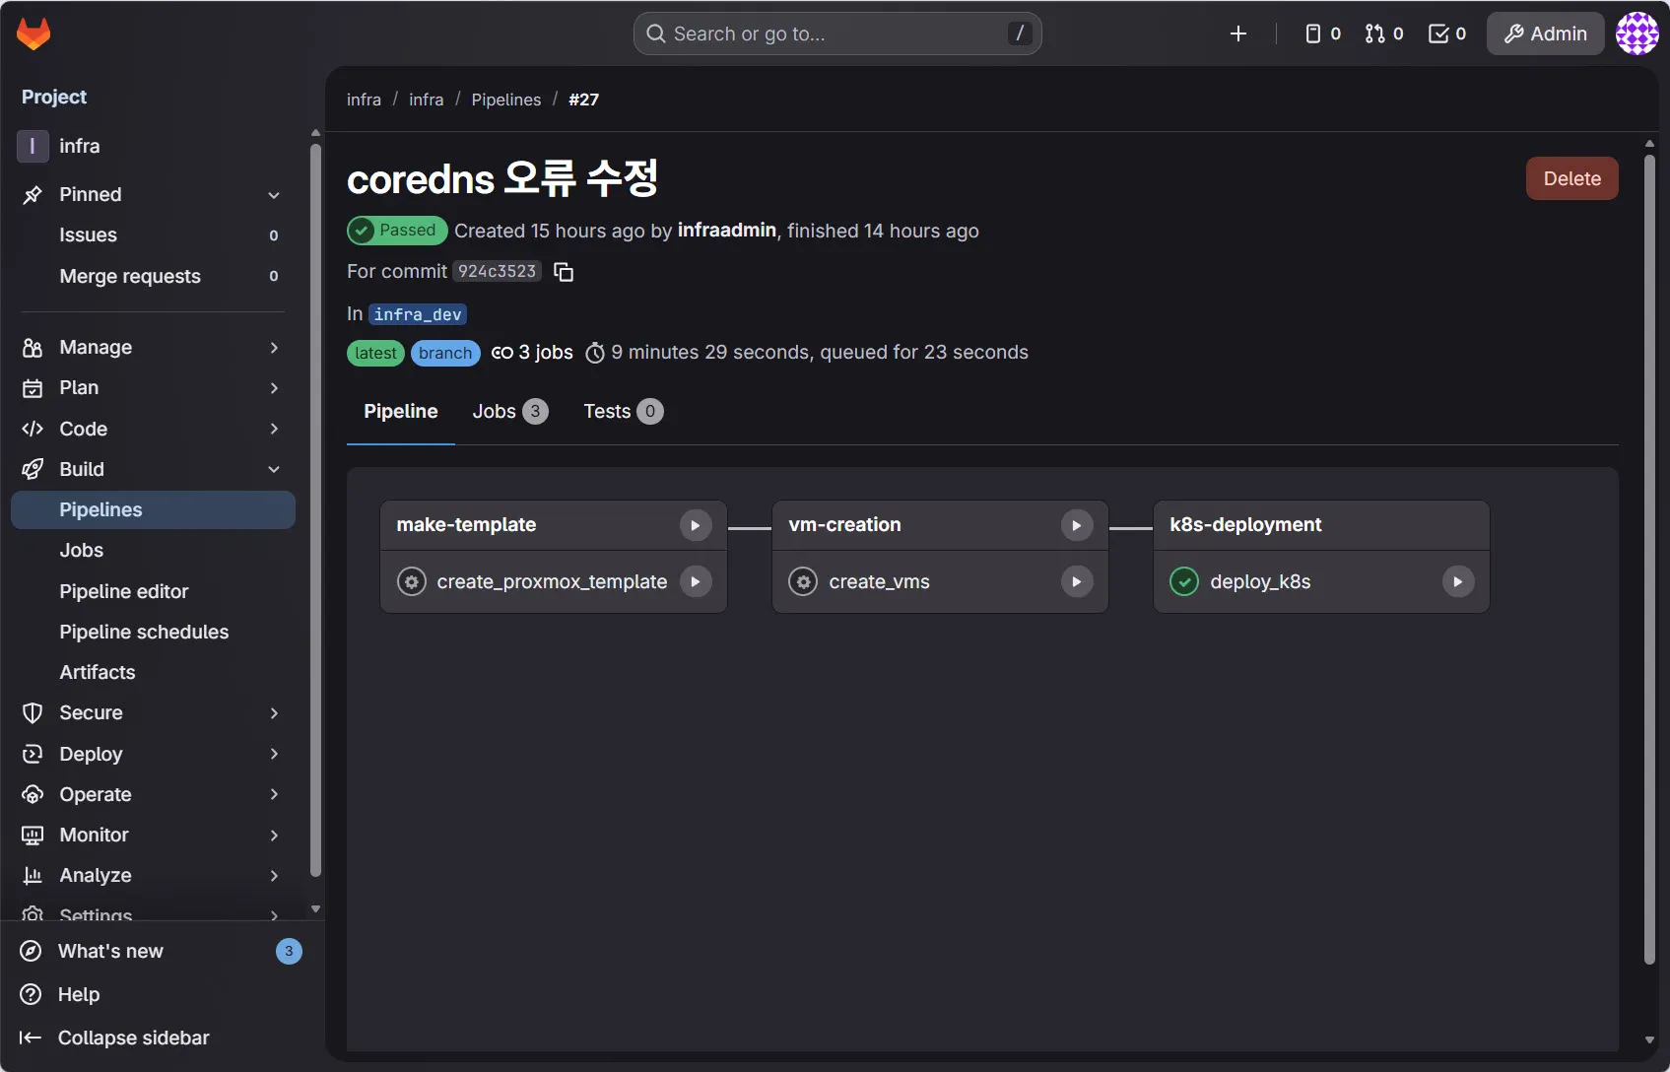Click the Operate section icon

click(33, 794)
